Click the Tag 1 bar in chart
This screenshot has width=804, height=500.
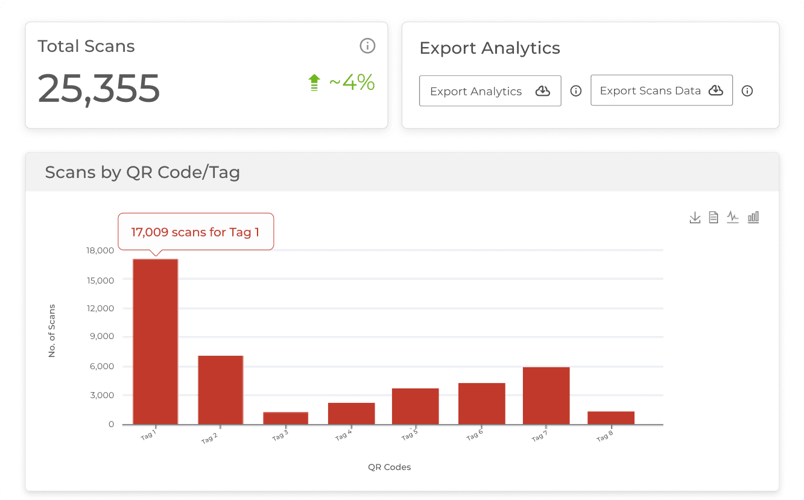[x=156, y=341]
